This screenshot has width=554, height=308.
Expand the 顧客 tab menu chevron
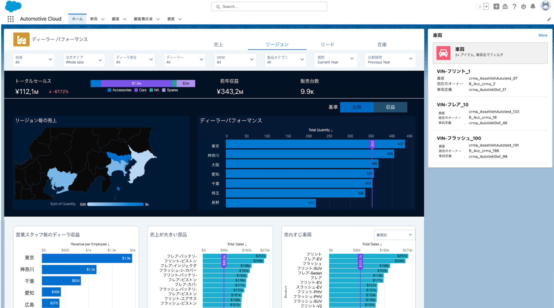click(125, 19)
